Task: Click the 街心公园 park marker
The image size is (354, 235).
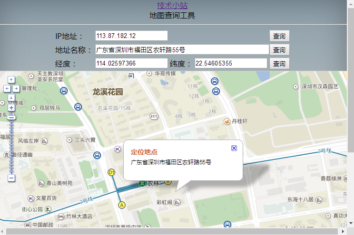Action: coord(48,209)
